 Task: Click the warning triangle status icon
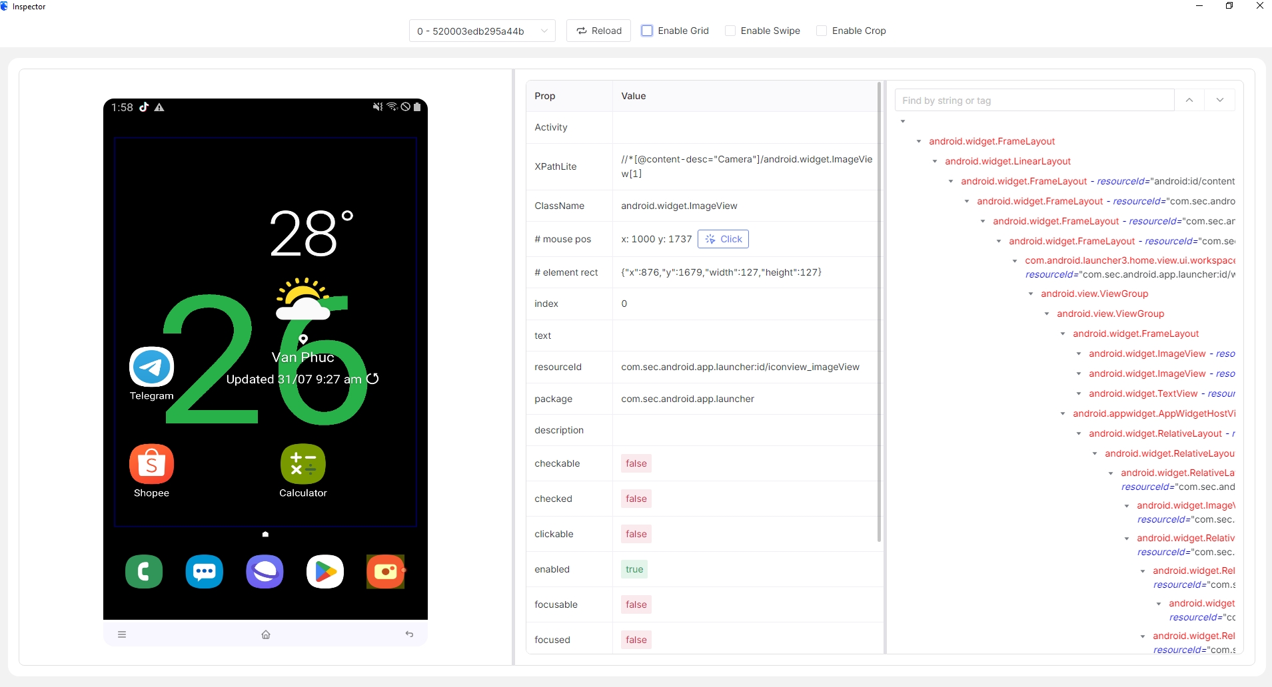point(159,107)
